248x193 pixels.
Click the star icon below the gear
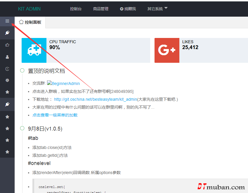pyautogui.click(x=7, y=92)
